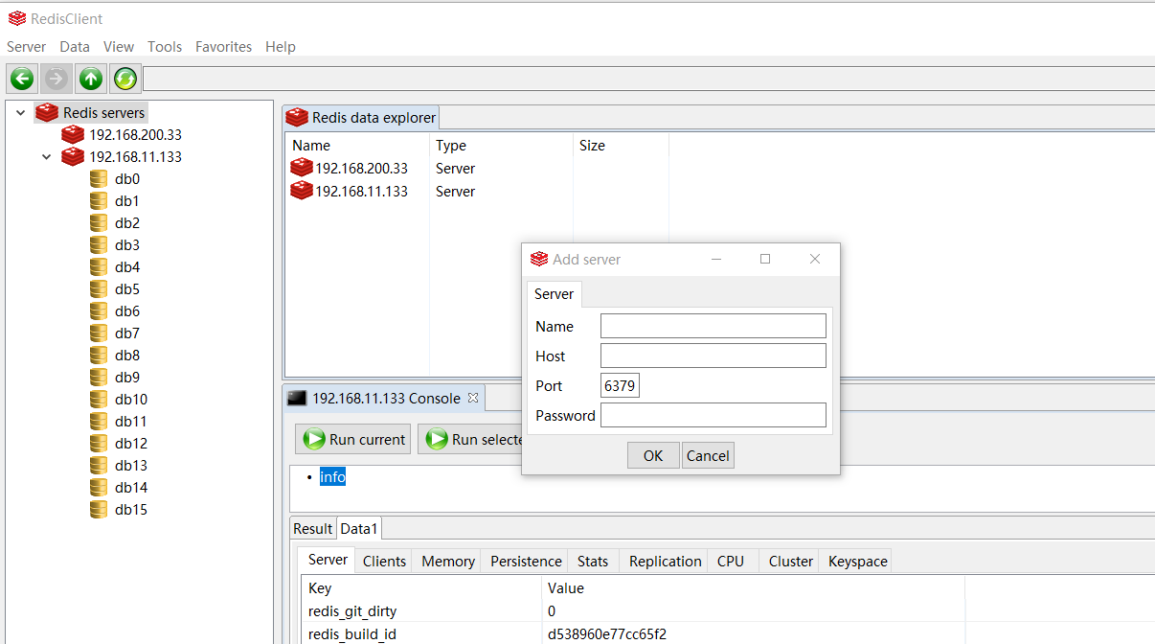Click the green play icon on Run current
Viewport: 1155px width, 644px height.
coord(313,439)
